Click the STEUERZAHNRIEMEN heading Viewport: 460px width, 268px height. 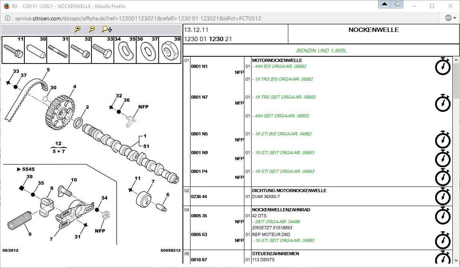(x=276, y=254)
